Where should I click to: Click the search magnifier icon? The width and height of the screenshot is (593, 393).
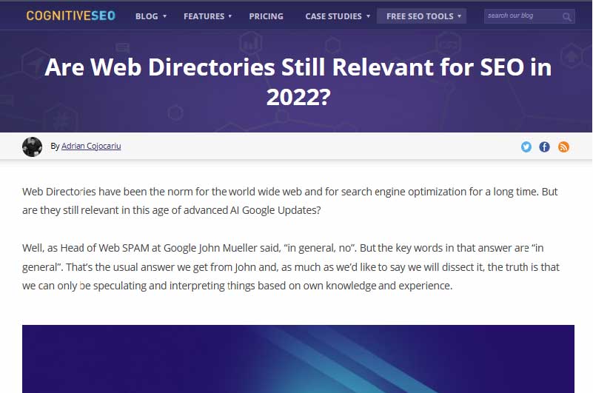pyautogui.click(x=566, y=16)
